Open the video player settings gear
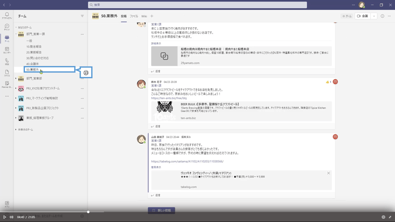Viewport: 395px width, 222px height. click(384, 217)
